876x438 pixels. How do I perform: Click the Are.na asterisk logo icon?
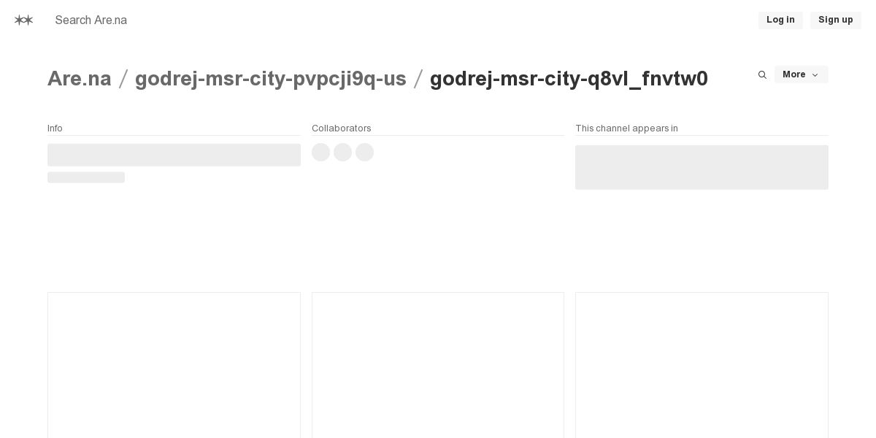pyautogui.click(x=23, y=20)
